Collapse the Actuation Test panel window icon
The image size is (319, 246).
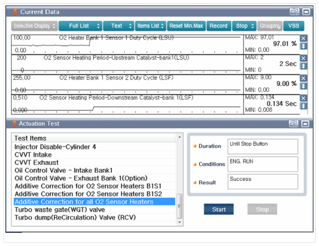306,124
